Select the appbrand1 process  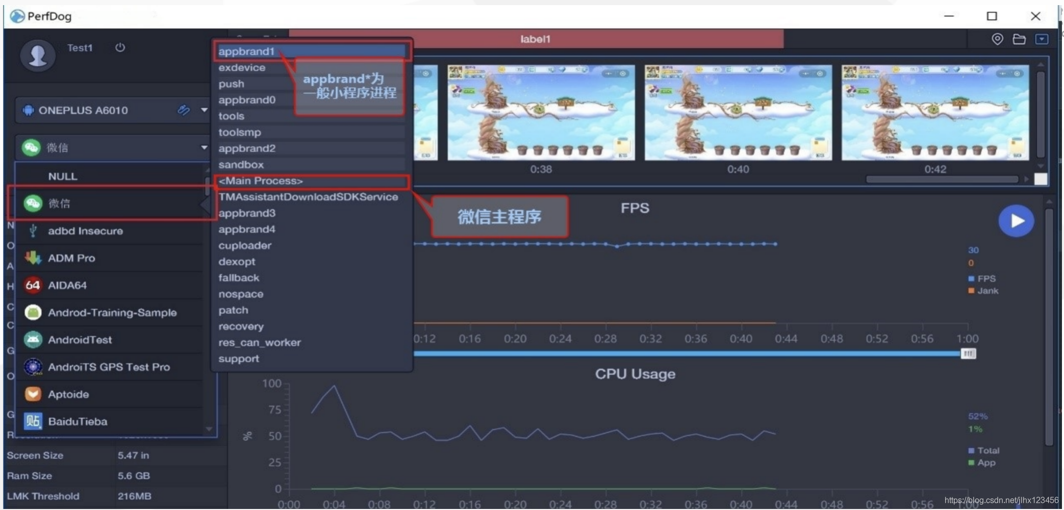pos(311,51)
